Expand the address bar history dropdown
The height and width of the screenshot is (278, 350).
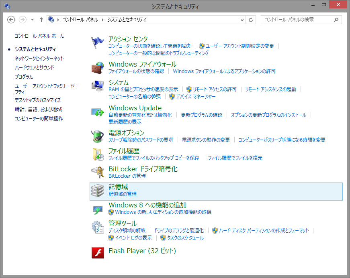(x=242, y=20)
